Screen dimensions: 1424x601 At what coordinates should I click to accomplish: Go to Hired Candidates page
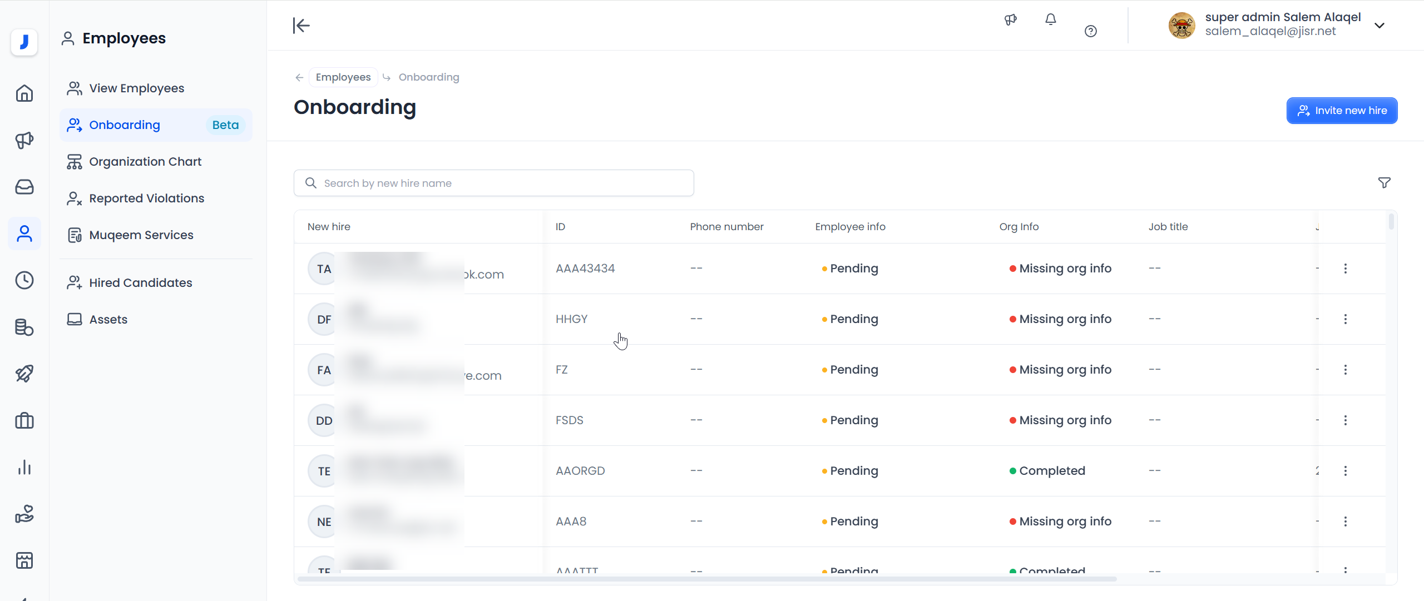tap(140, 283)
